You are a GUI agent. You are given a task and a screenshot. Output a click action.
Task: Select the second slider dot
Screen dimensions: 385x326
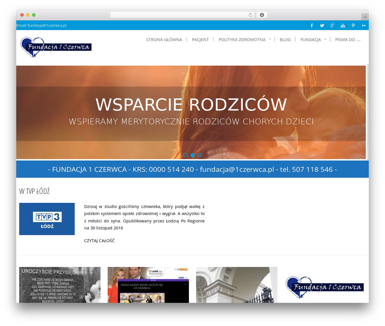tap(192, 155)
